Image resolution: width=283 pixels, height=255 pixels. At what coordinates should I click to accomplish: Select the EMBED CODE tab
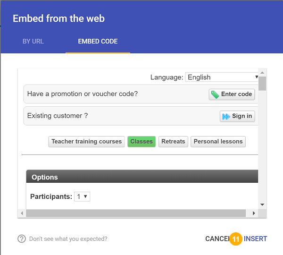pos(98,42)
